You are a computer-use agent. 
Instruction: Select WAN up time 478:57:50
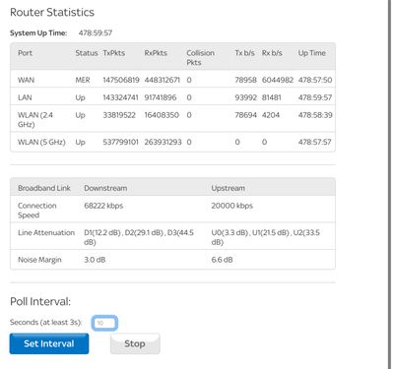pyautogui.click(x=315, y=80)
